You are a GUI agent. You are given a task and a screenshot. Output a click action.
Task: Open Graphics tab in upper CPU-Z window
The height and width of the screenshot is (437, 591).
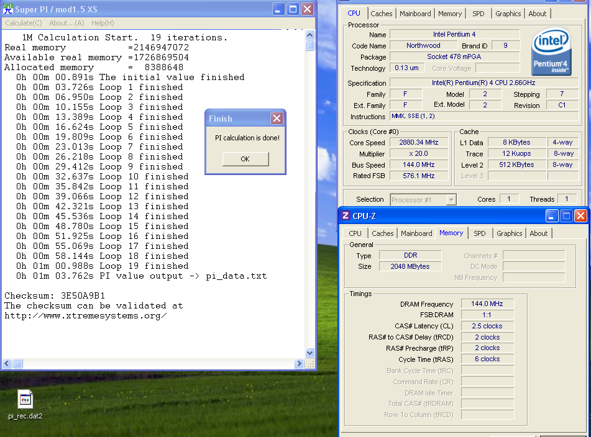pyautogui.click(x=508, y=14)
